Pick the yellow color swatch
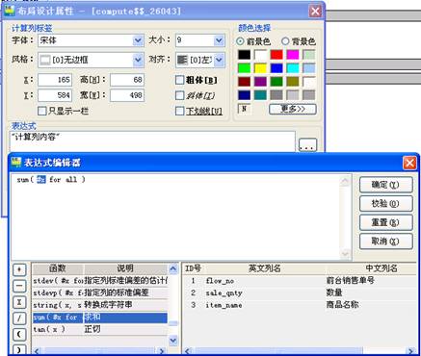 [x=260, y=68]
